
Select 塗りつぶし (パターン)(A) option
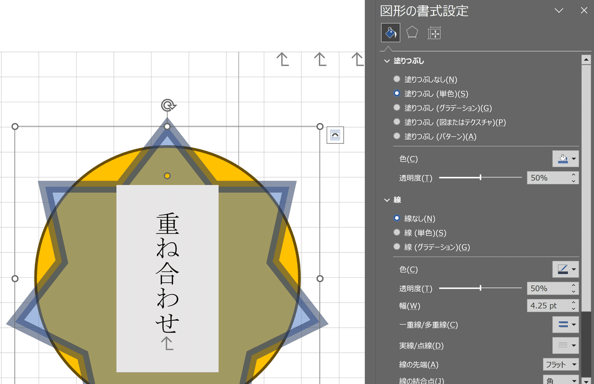396,136
